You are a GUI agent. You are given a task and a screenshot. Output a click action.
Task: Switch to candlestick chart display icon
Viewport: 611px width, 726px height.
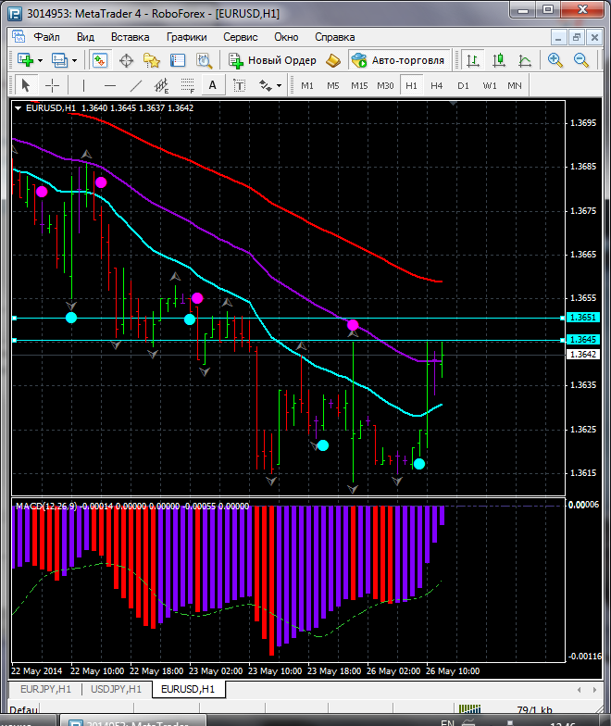[x=498, y=60]
